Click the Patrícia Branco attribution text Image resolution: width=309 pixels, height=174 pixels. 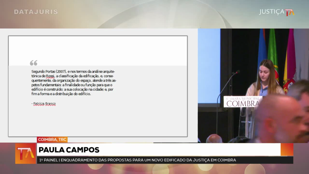[43, 104]
